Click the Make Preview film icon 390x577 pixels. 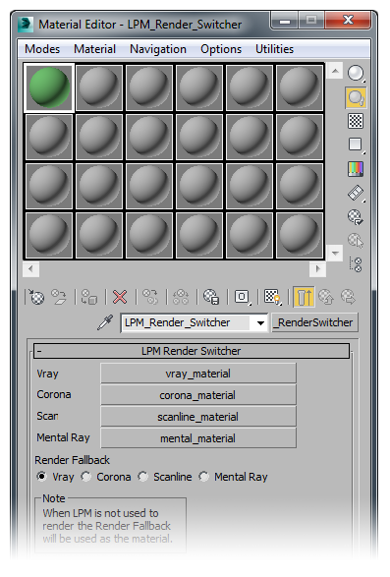point(356,193)
